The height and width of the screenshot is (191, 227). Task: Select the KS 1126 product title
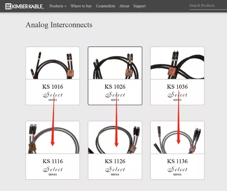pos(115,161)
